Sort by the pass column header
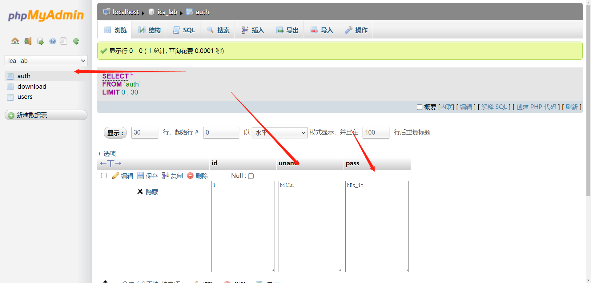The width and height of the screenshot is (591, 283). (x=352, y=164)
